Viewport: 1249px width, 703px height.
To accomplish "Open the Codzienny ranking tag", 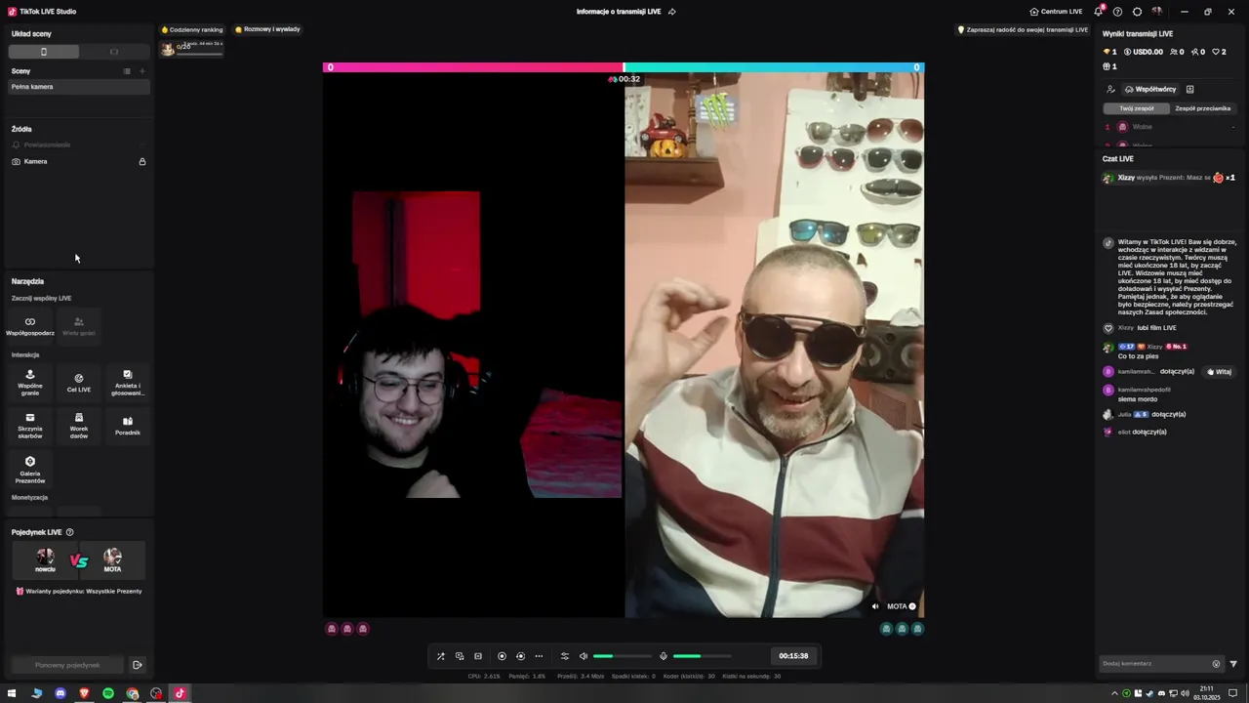I will [x=192, y=29].
